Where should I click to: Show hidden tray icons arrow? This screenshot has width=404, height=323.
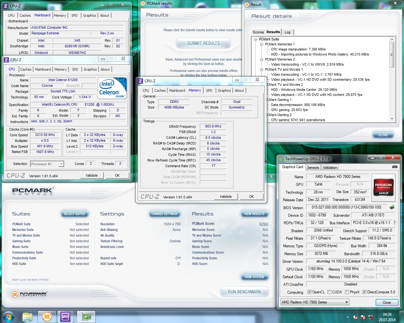point(348,317)
